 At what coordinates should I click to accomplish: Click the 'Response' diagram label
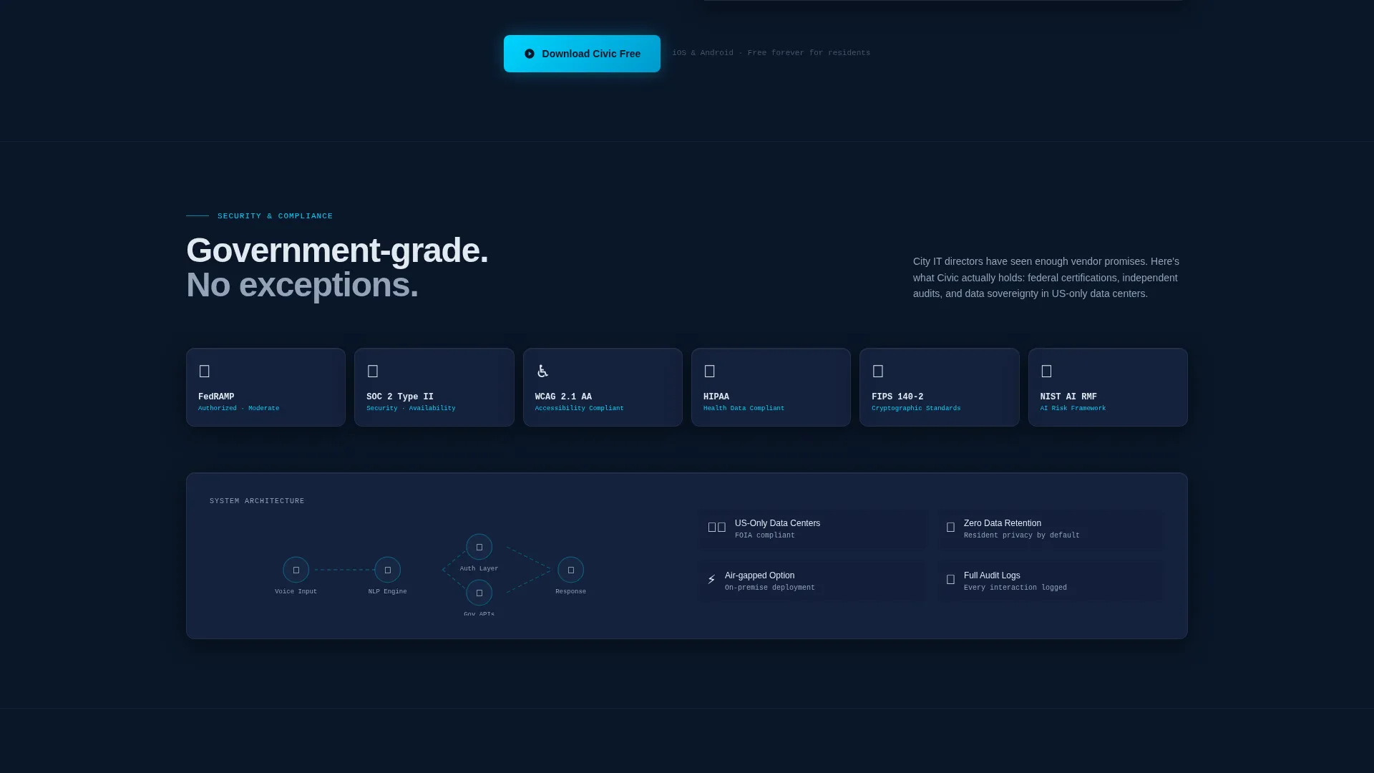pos(571,592)
